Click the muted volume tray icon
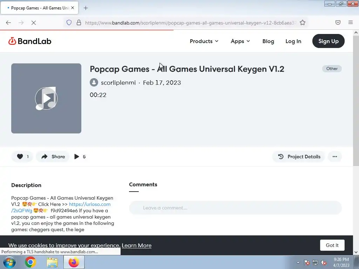The width and height of the screenshot is (359, 269). [324, 263]
